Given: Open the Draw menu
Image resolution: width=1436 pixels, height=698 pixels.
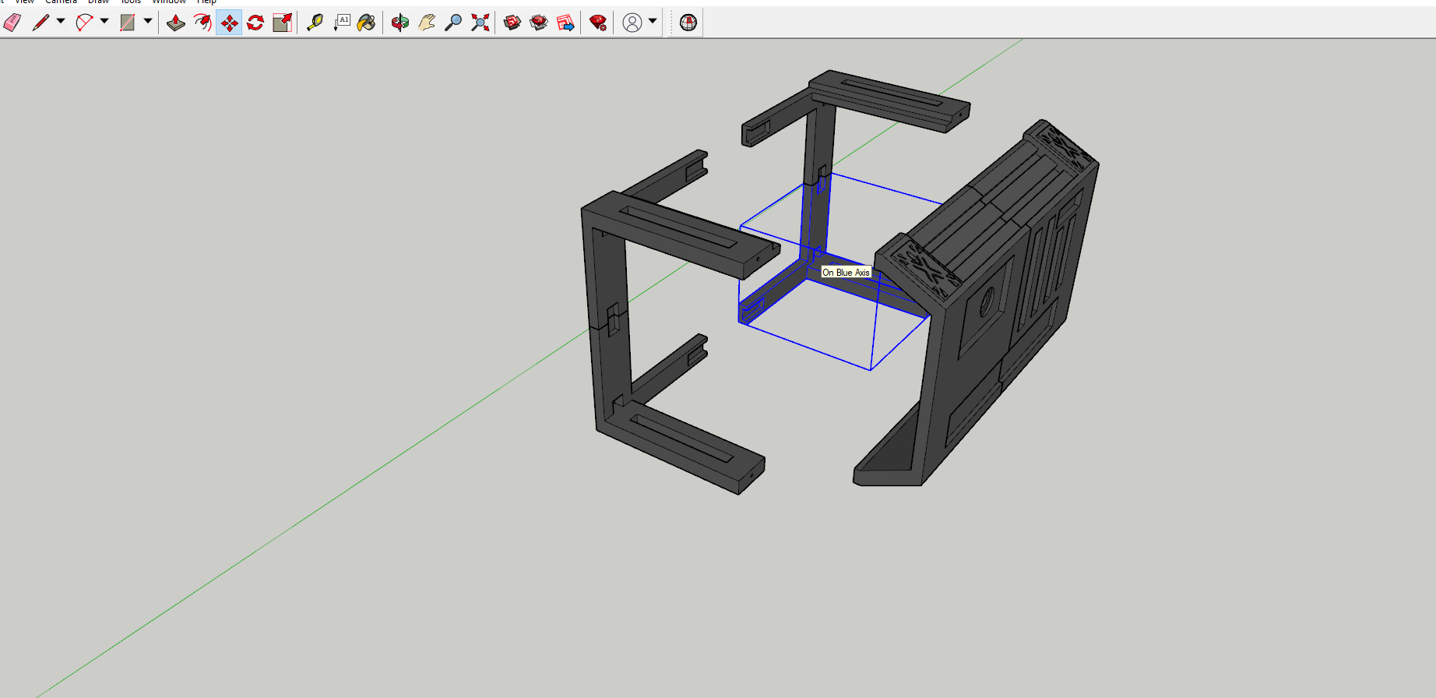Looking at the screenshot, I should 99,2.
